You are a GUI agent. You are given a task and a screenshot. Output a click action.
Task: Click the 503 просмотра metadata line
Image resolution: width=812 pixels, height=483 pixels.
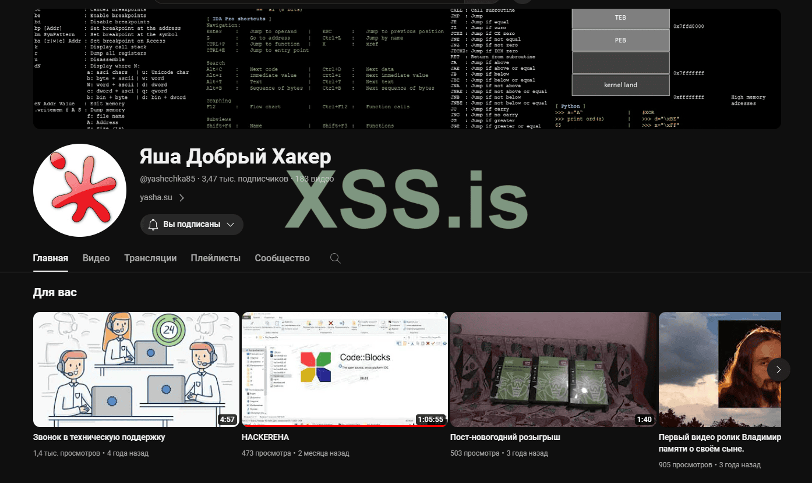click(x=499, y=453)
